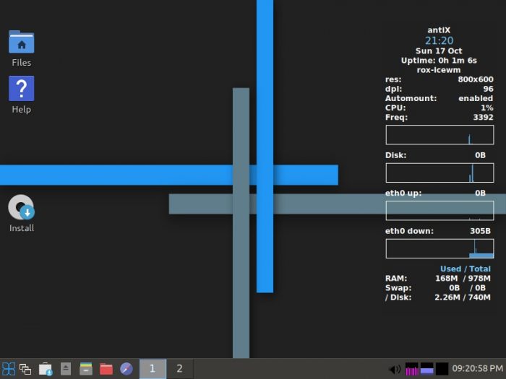506x379 pixels.
Task: Open the antiX start menu
Action: [9, 369]
